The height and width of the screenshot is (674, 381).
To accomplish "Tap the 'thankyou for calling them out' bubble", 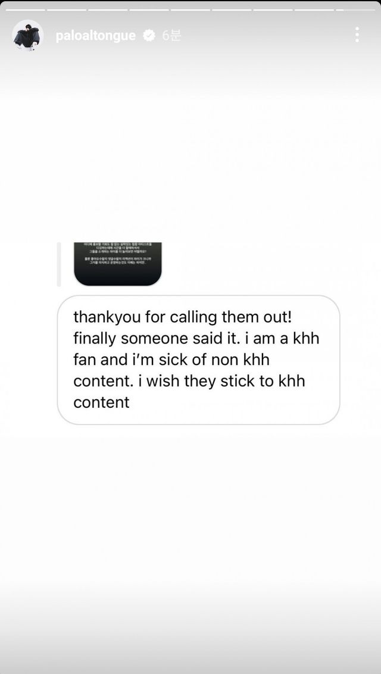I will (x=198, y=360).
